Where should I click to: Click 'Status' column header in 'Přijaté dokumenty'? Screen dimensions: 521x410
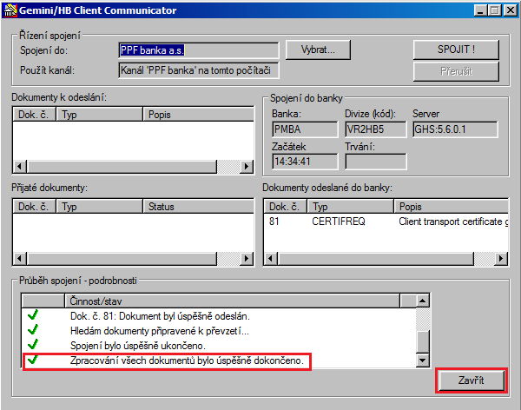pos(198,207)
